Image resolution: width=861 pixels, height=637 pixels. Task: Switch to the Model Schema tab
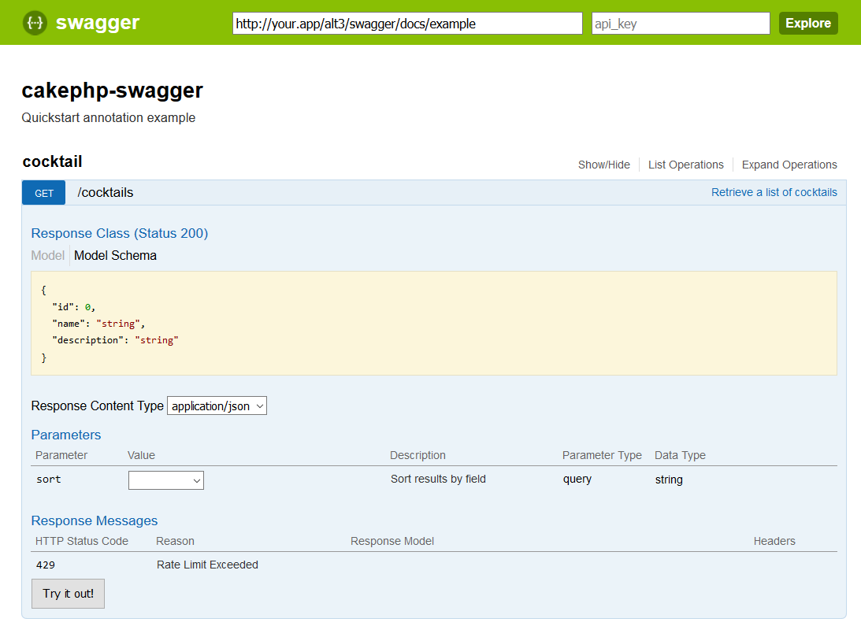pyautogui.click(x=115, y=255)
